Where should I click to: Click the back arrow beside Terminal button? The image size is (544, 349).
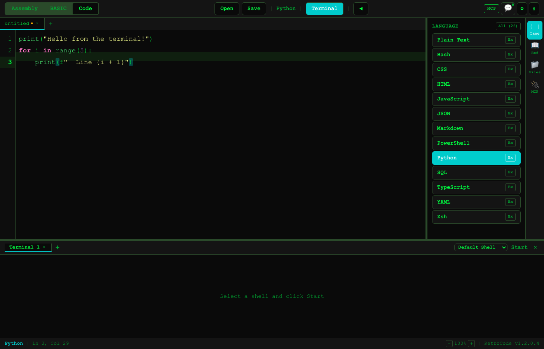coord(360,9)
